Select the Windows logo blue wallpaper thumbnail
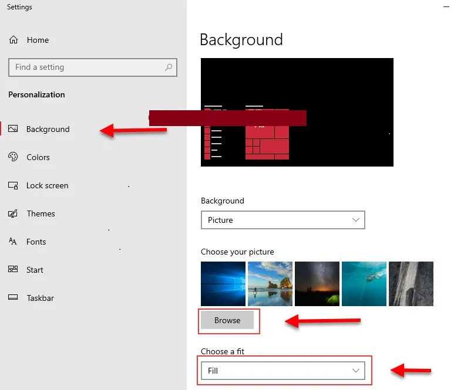 click(x=223, y=284)
